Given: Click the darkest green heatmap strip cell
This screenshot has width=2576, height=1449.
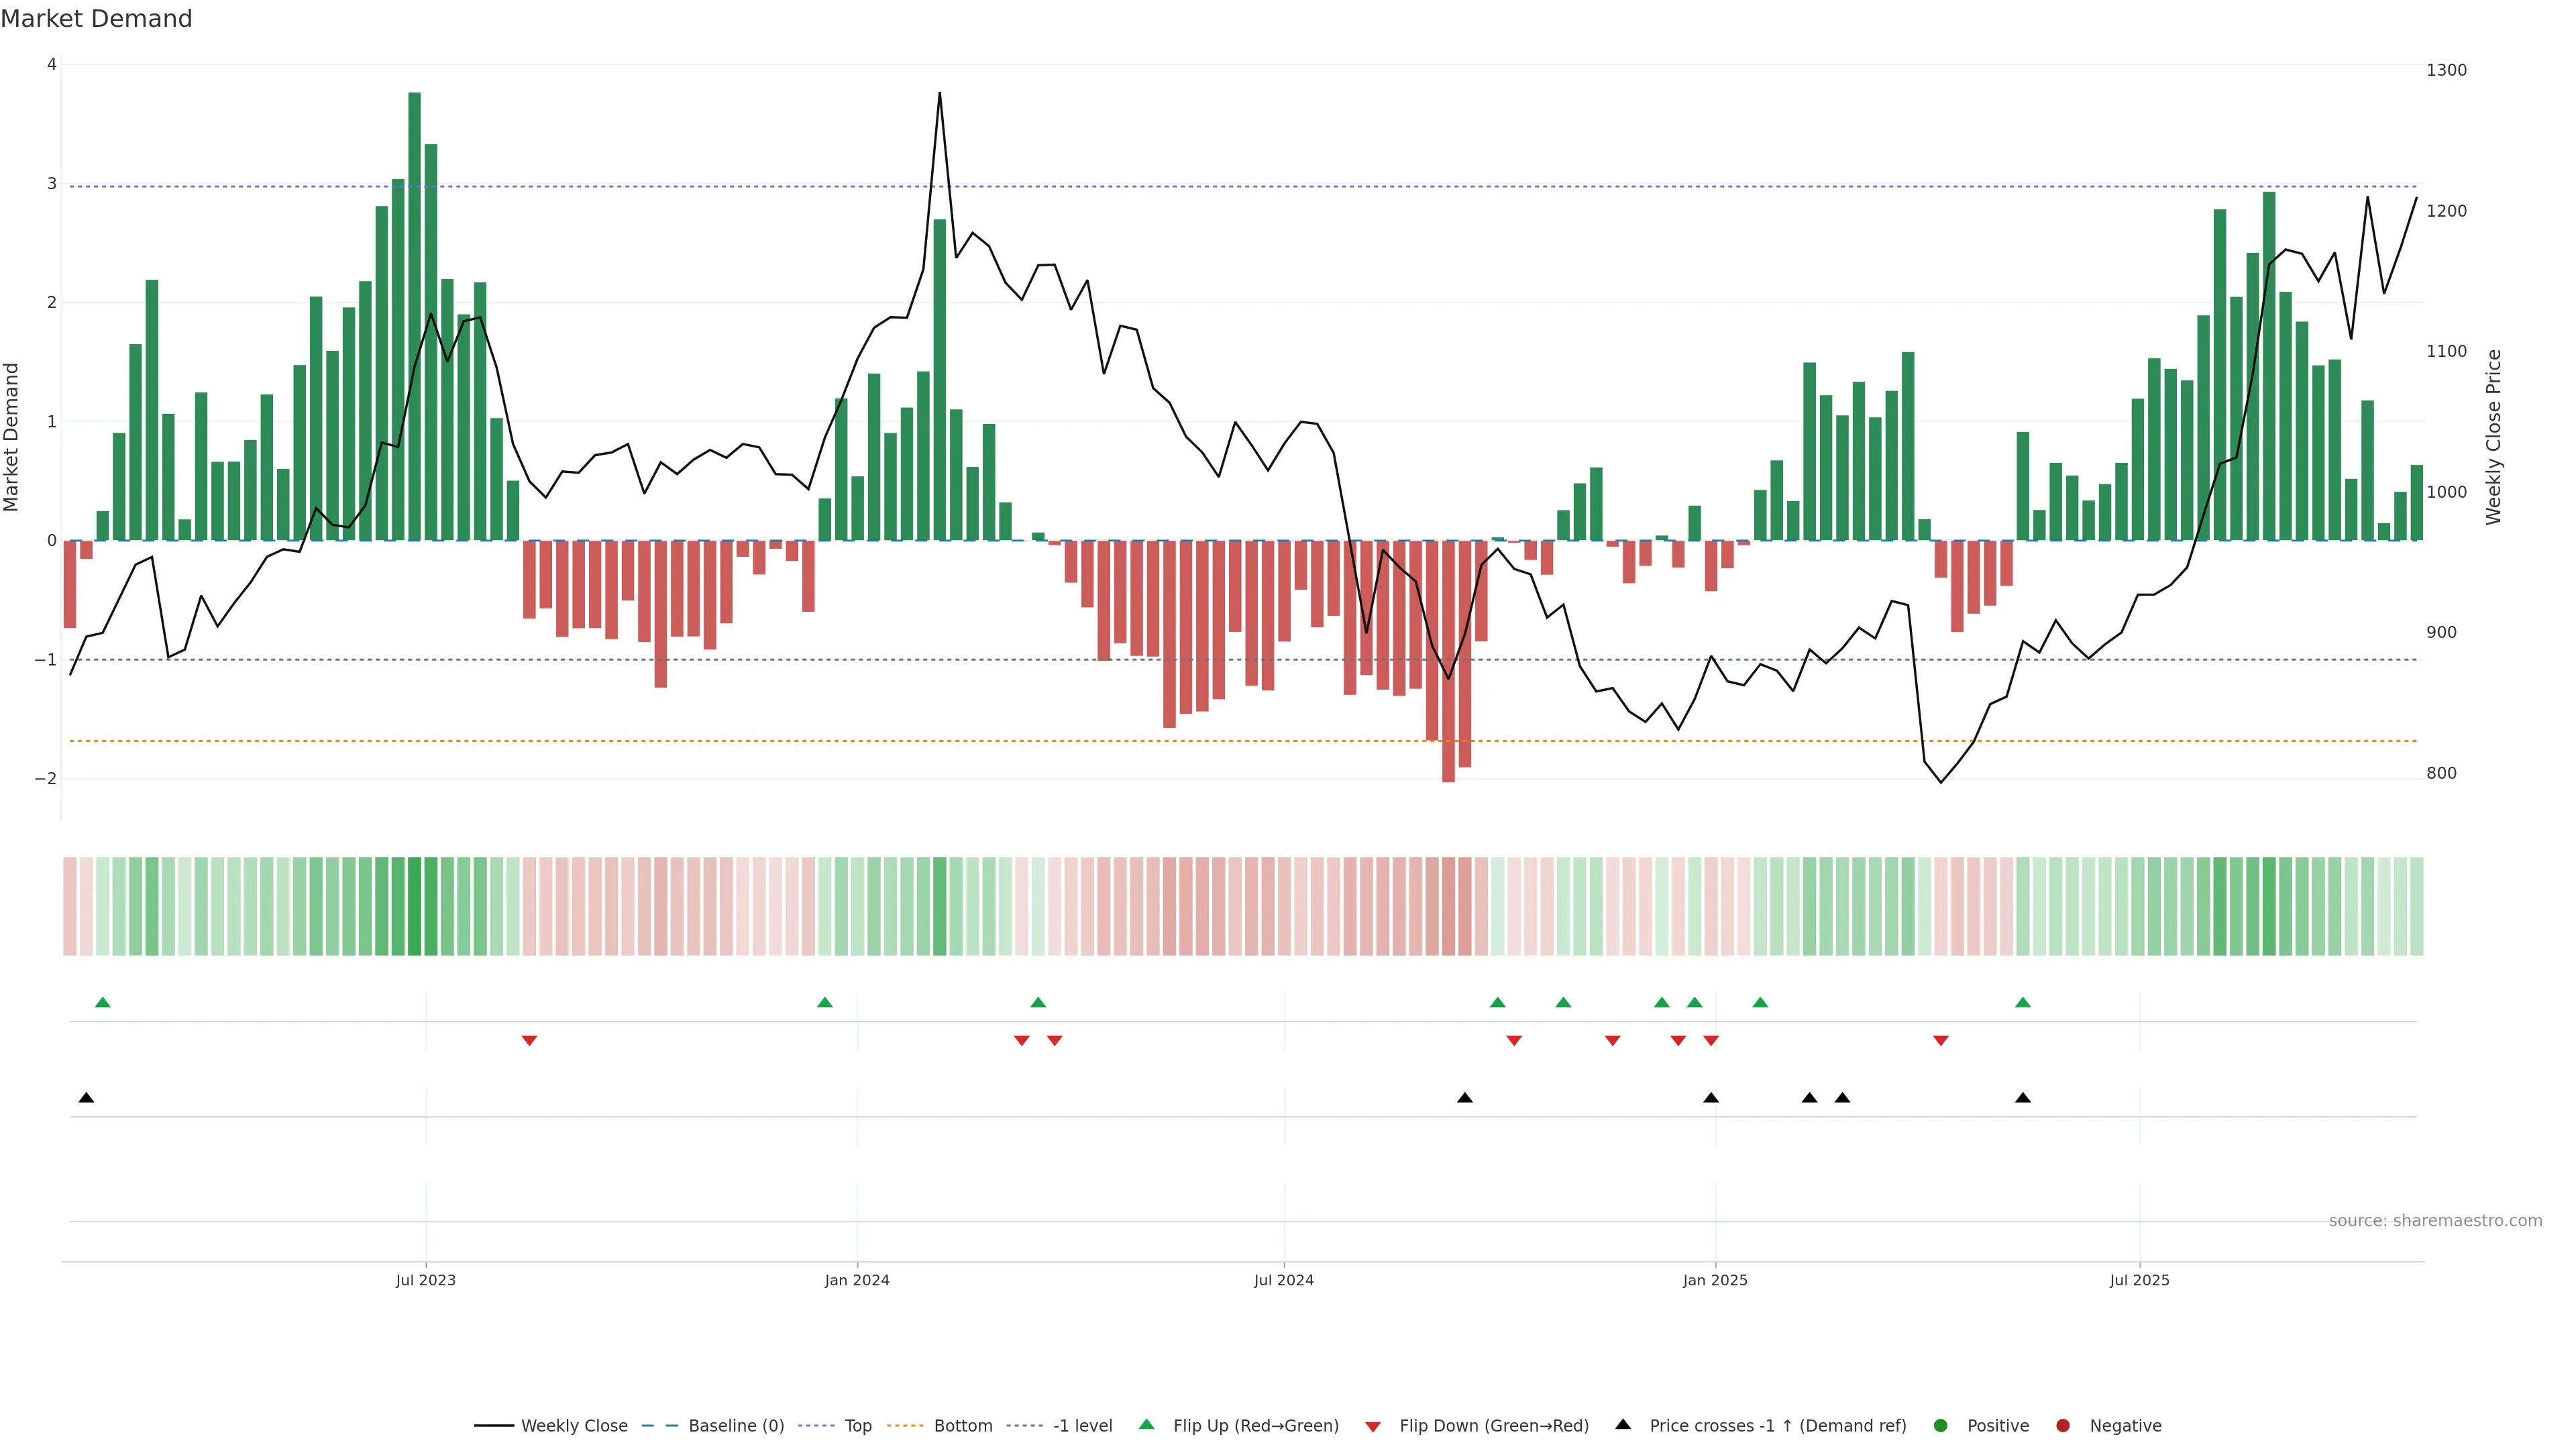Looking at the screenshot, I should click(414, 906).
